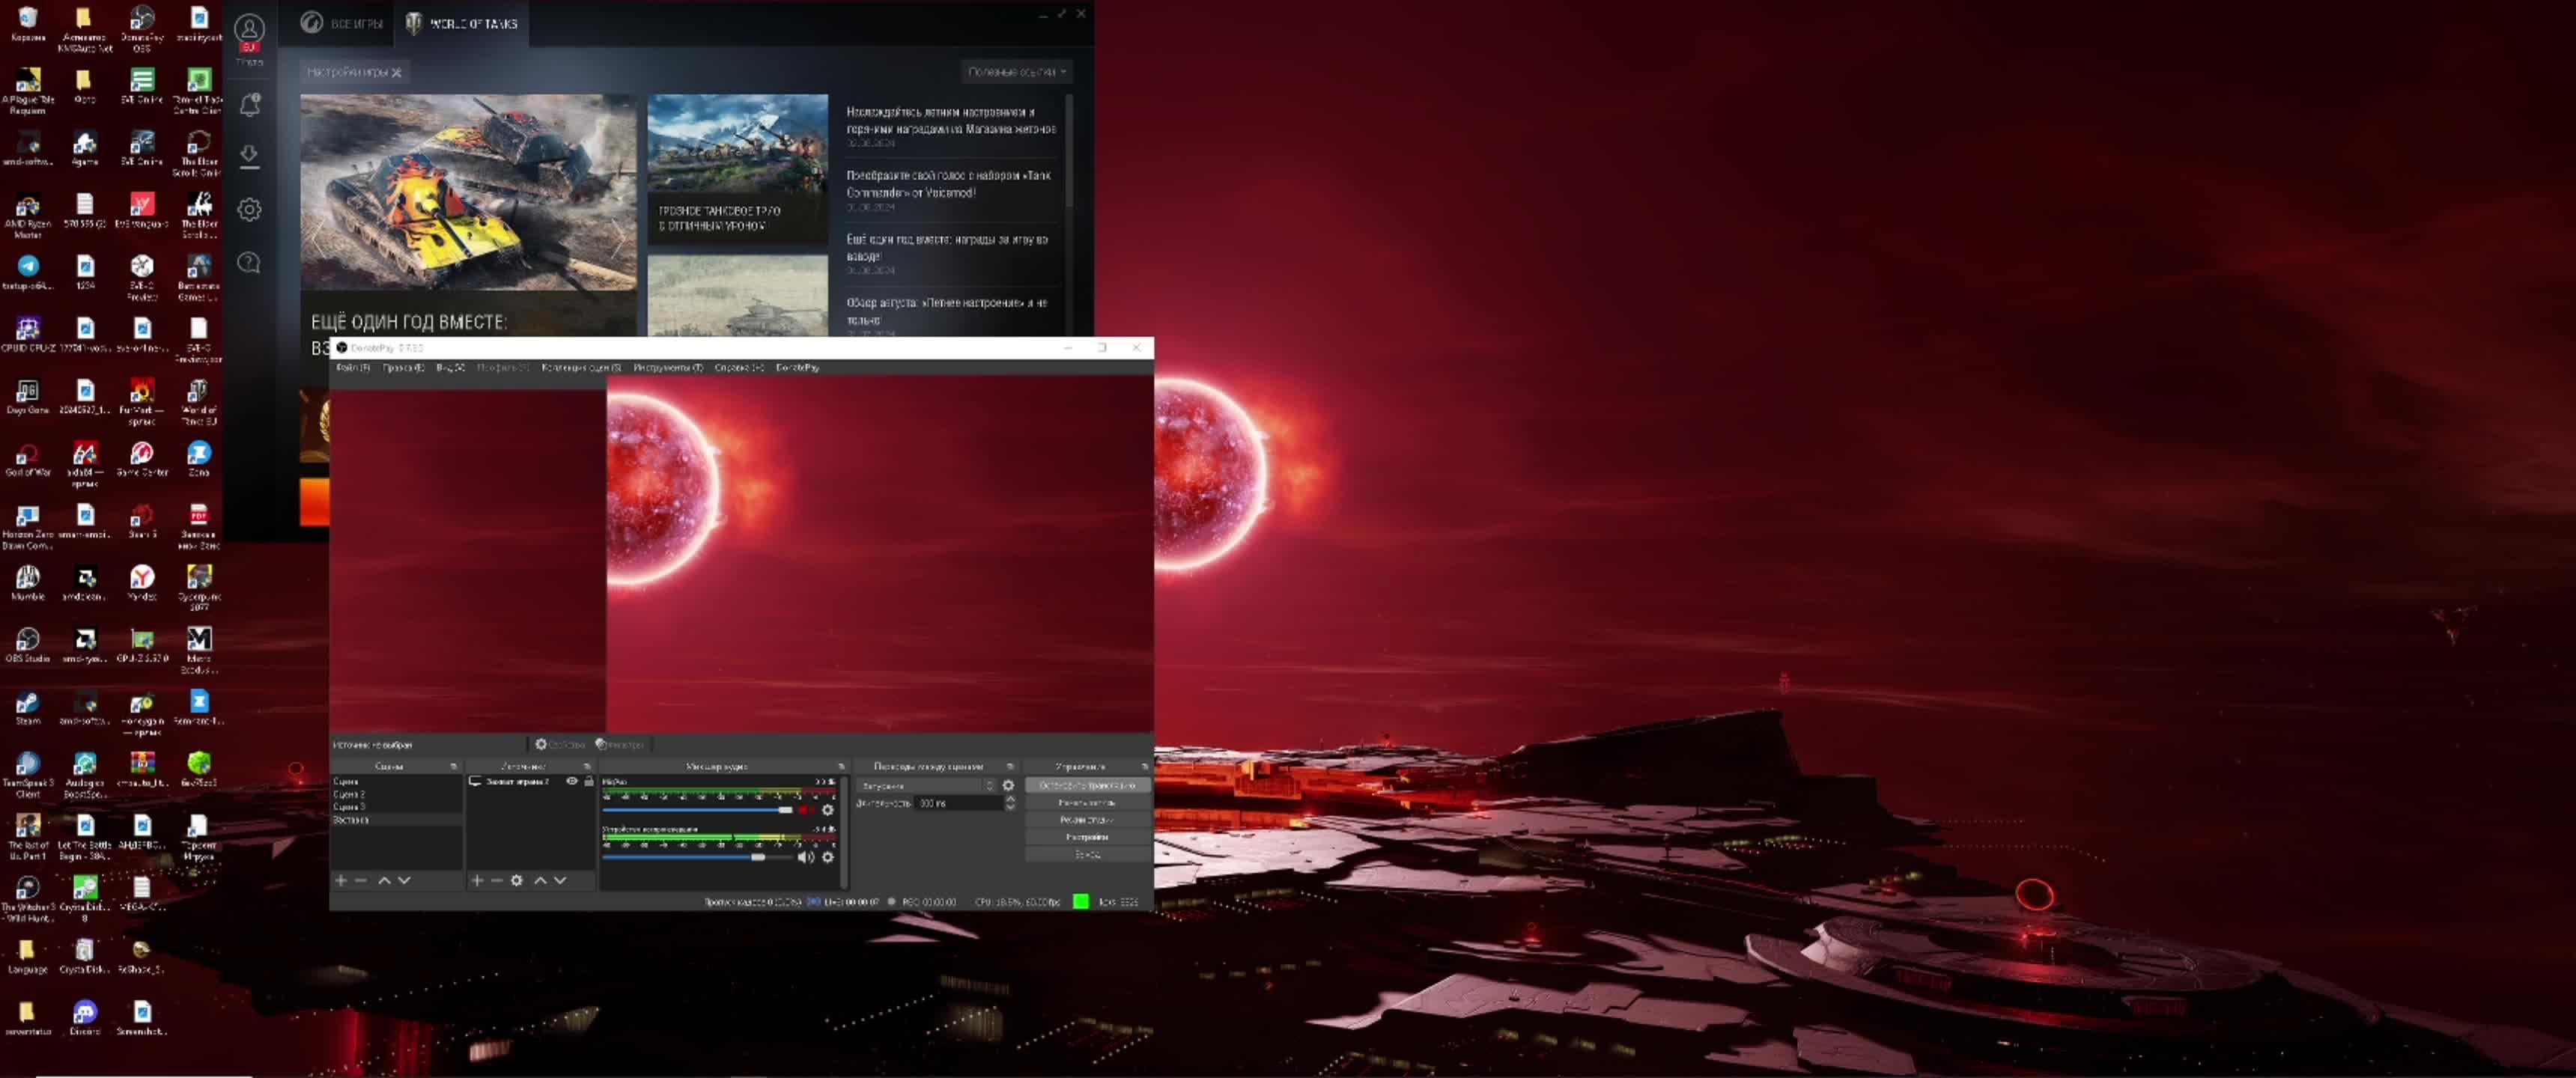Open notifications bell in Game Center sidebar

pyautogui.click(x=250, y=104)
